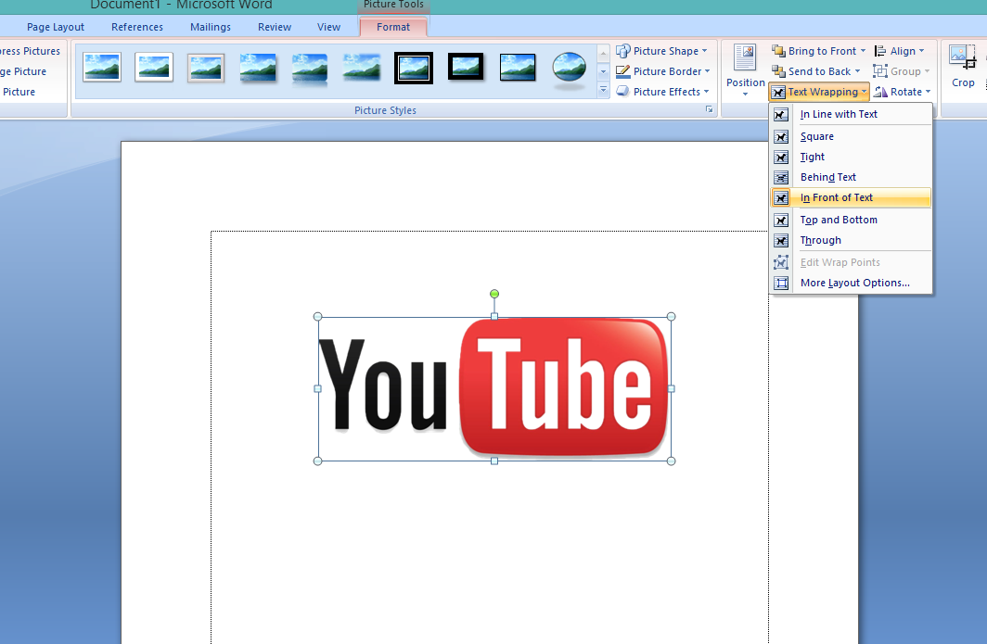Screen dimensions: 987x644
Task: Open the Align dropdown arrow
Action: [921, 51]
